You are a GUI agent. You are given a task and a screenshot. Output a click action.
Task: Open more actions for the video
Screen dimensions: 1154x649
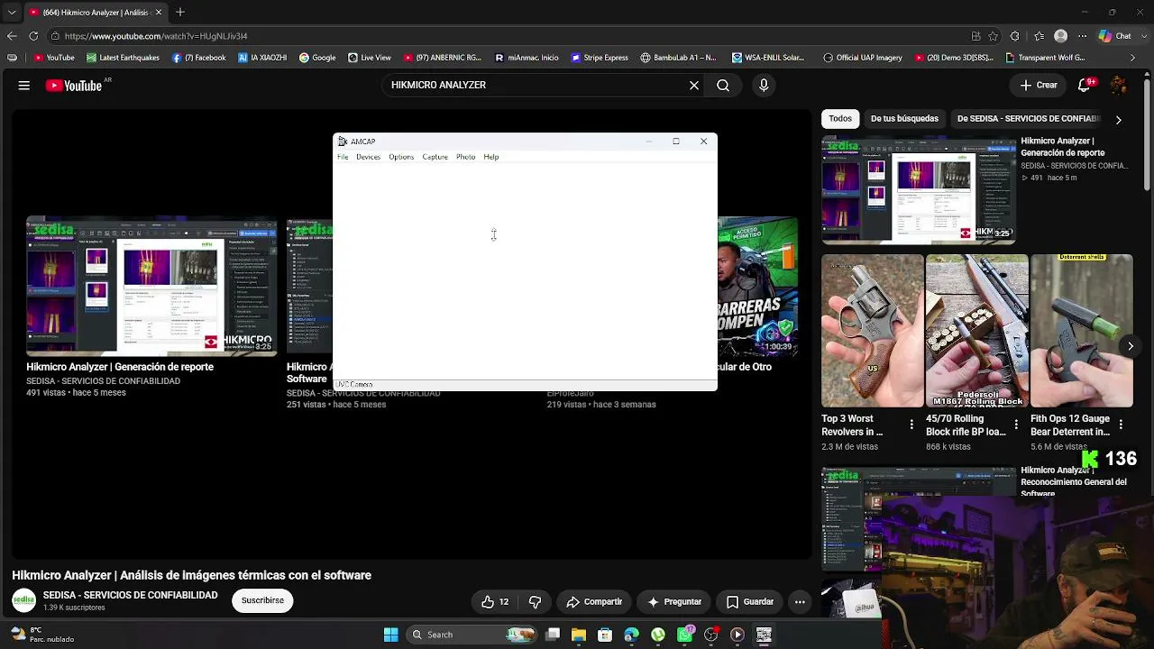(800, 602)
